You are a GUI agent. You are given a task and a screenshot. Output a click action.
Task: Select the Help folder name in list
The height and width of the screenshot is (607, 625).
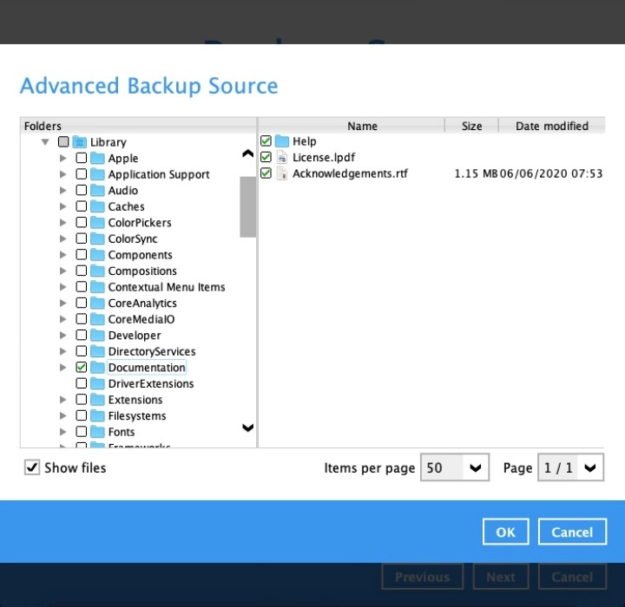tap(305, 141)
